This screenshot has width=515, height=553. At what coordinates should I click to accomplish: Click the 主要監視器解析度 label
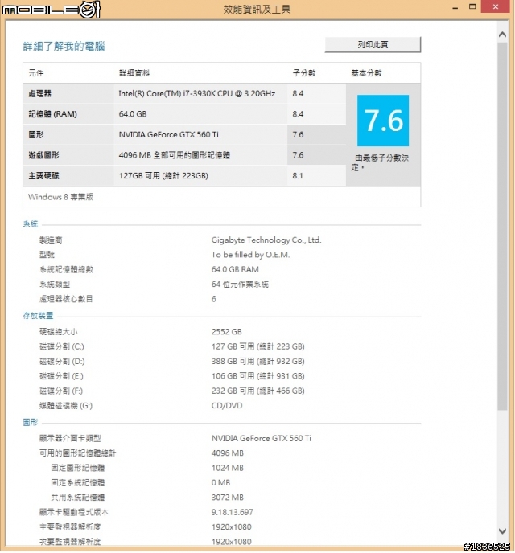click(x=70, y=527)
